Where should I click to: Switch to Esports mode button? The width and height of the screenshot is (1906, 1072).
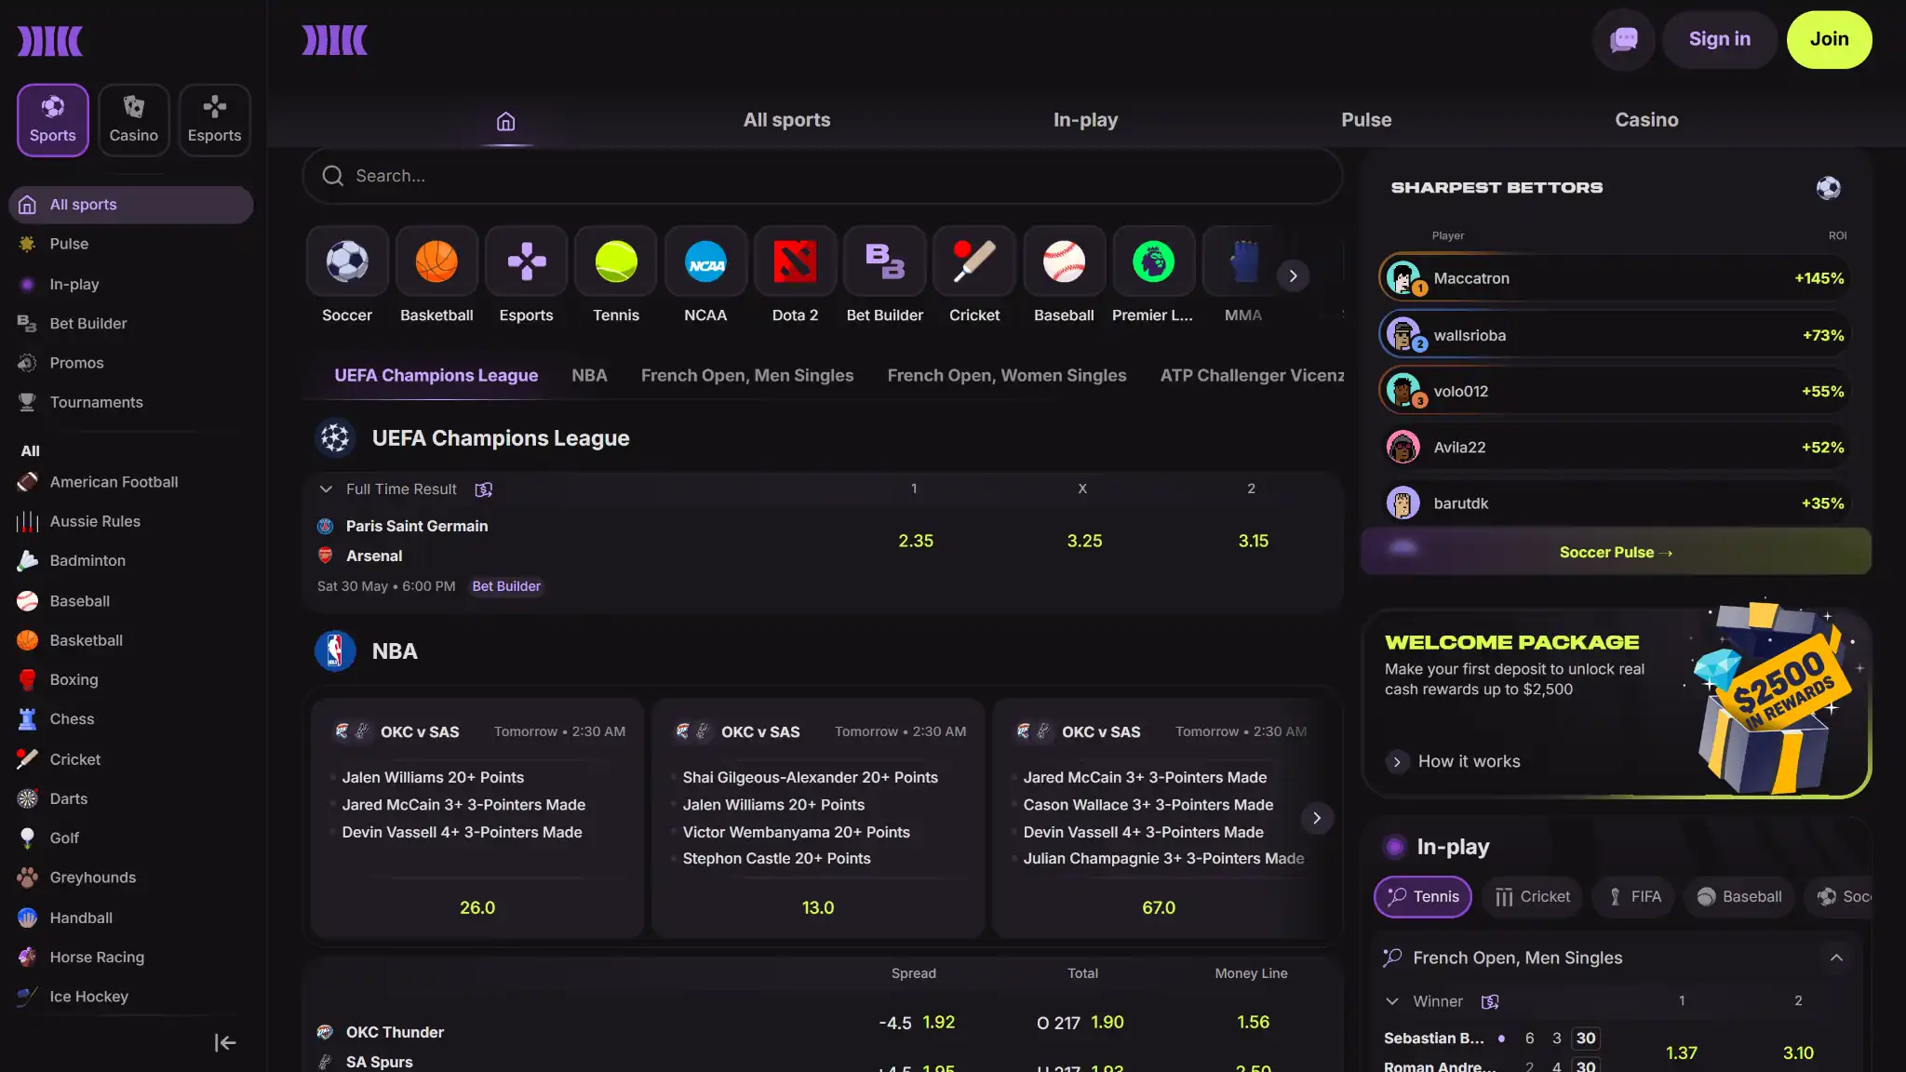click(215, 120)
